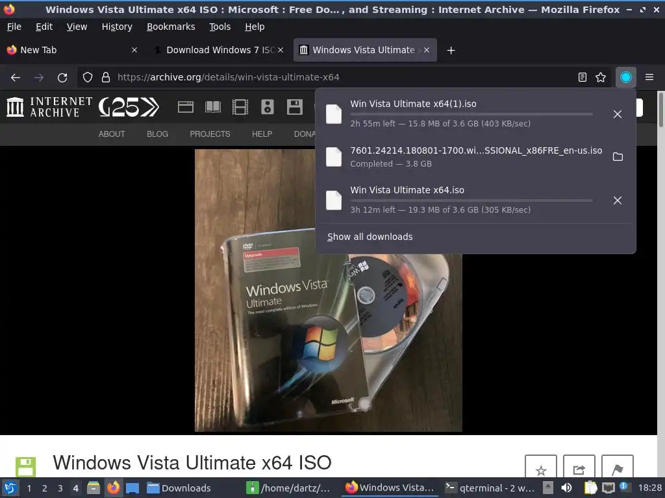Open the HELP link

point(262,134)
